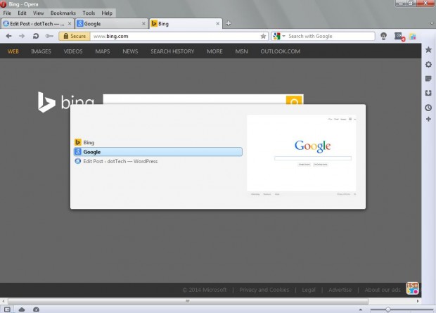This screenshot has width=436, height=313.
Task: Open NEWS on Bing navigation
Action: pos(130,51)
